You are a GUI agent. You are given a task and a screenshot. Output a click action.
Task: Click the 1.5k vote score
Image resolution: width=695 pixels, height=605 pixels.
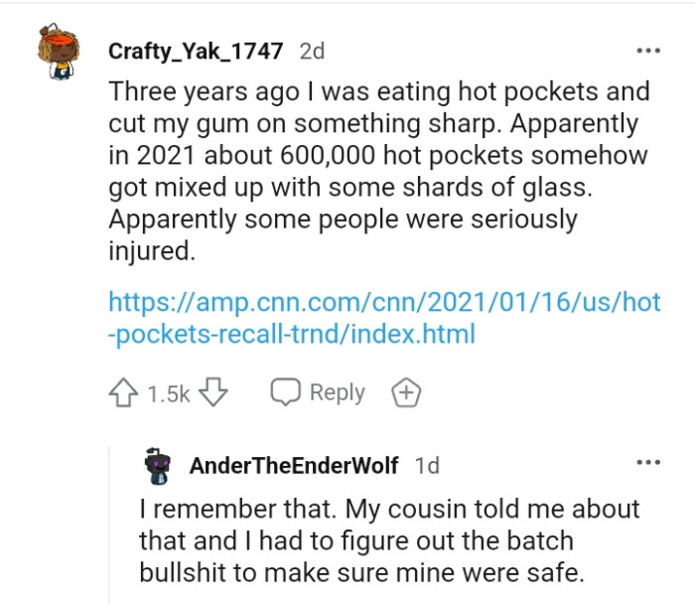(x=168, y=393)
